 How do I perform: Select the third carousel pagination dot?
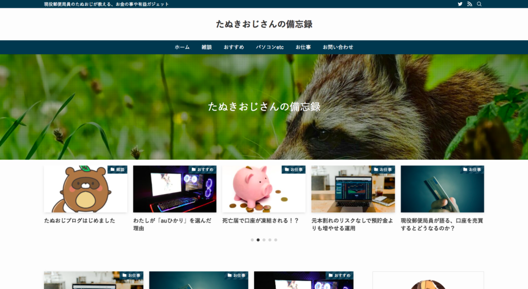coord(264,240)
